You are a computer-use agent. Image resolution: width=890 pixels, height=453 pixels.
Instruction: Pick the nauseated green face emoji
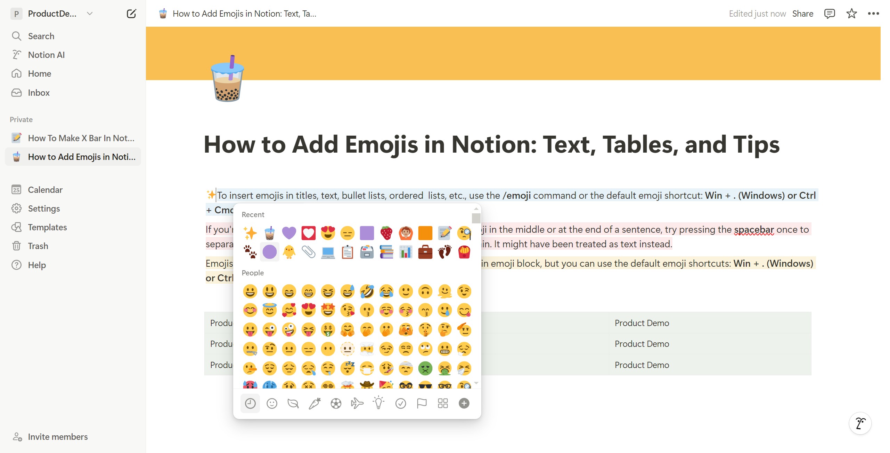pyautogui.click(x=425, y=368)
